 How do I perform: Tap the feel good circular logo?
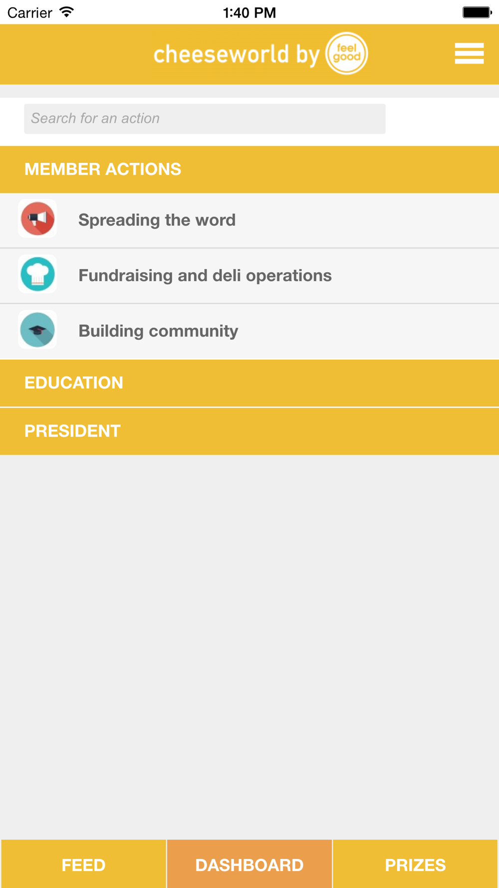pos(347,53)
